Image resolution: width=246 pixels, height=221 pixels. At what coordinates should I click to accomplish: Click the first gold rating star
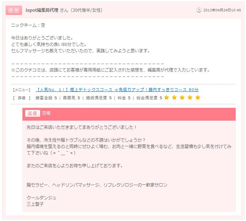(166, 98)
